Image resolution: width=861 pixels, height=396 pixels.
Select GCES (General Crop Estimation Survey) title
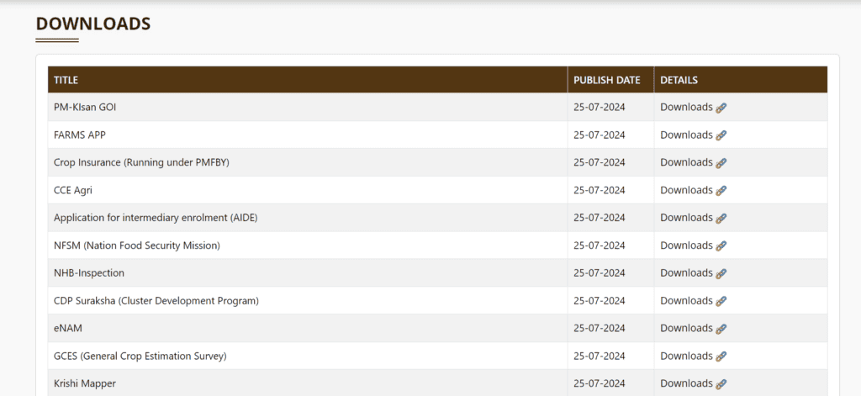point(140,356)
